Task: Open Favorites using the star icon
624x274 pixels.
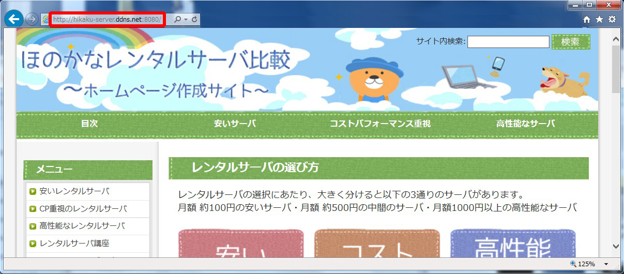Action: tap(599, 19)
